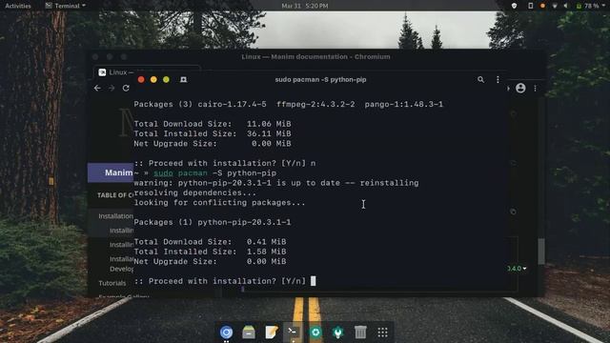Image resolution: width=610 pixels, height=343 pixels.
Task: Reload the page in Chromium
Action: (x=126, y=89)
